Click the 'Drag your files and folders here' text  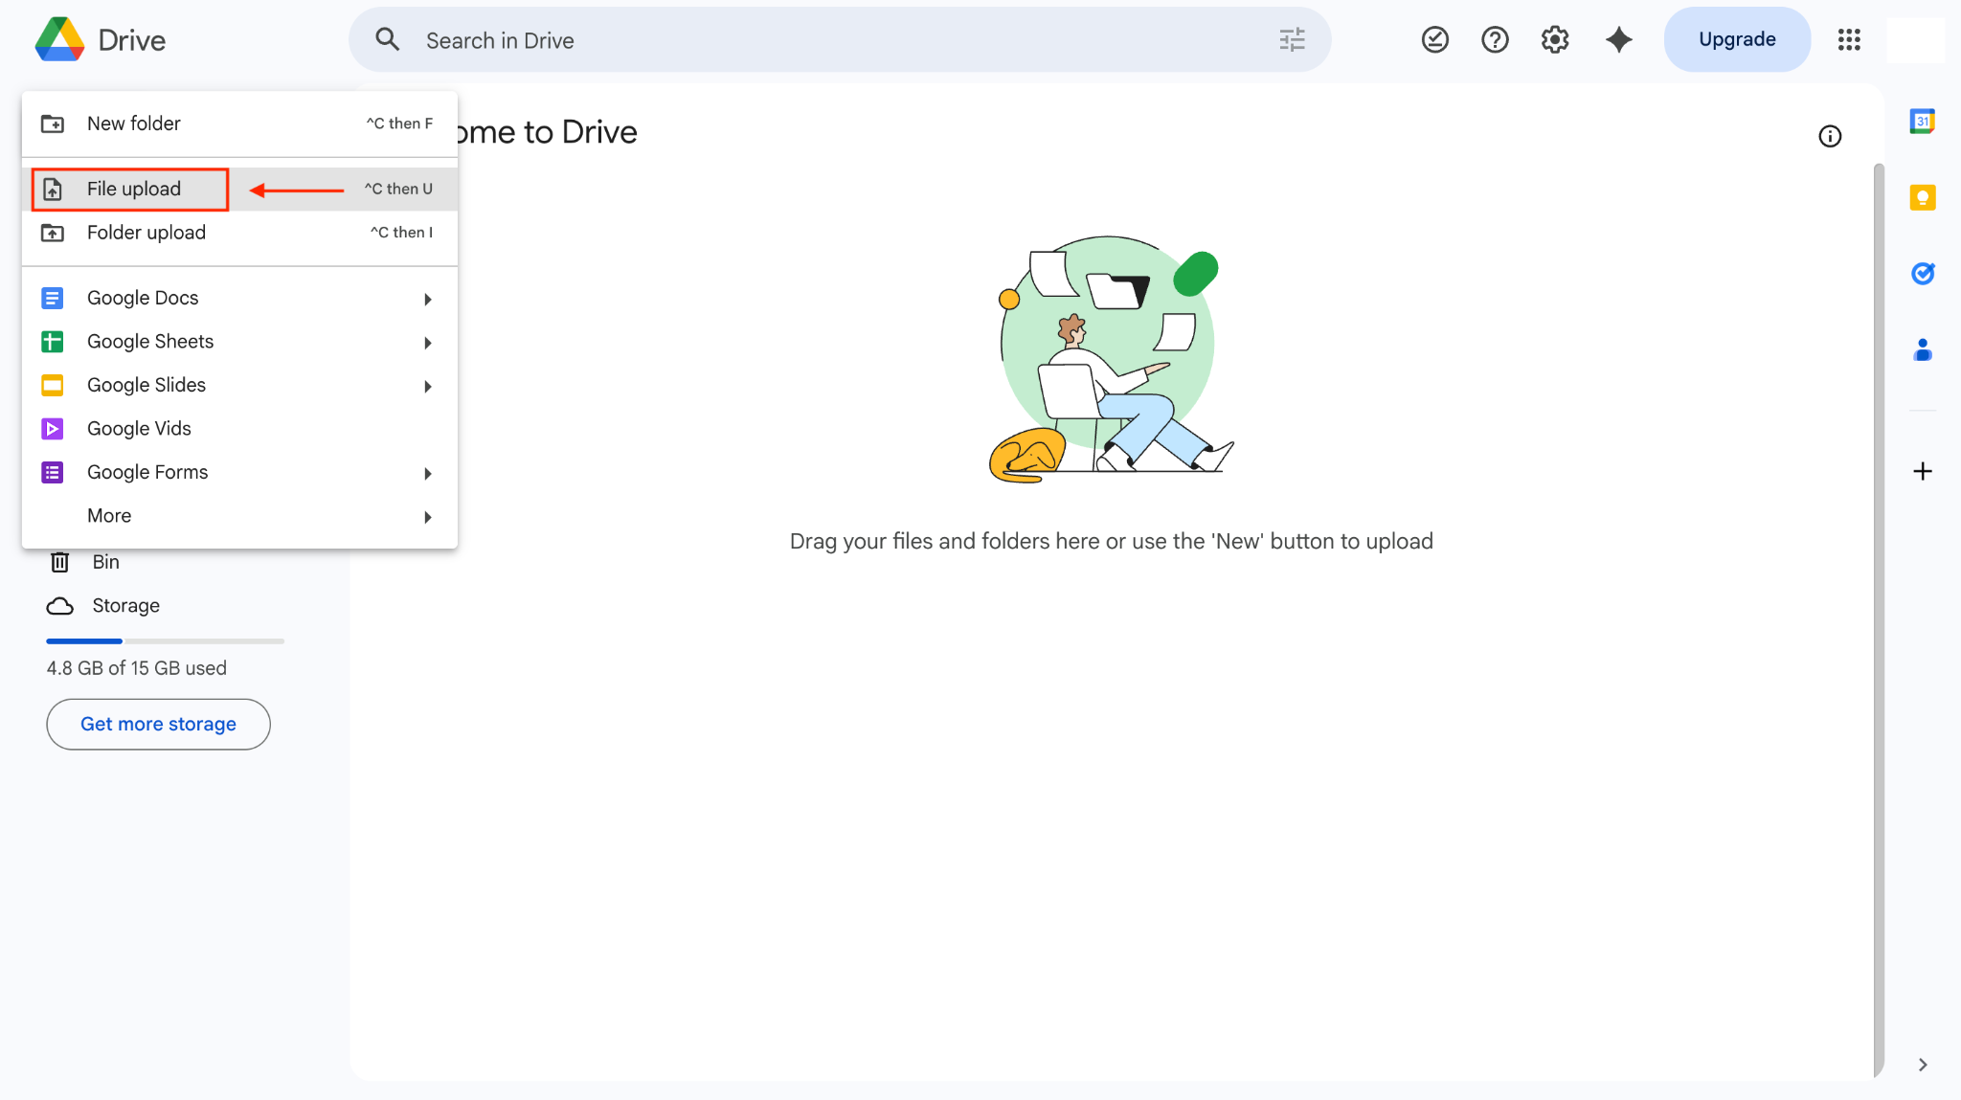click(x=1111, y=541)
